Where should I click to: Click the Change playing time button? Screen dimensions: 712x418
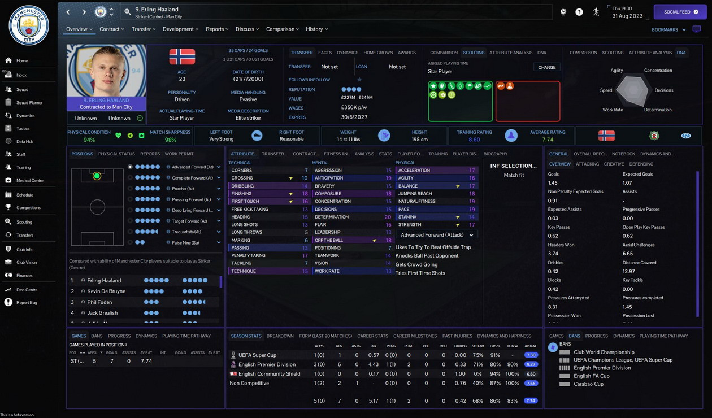click(546, 67)
